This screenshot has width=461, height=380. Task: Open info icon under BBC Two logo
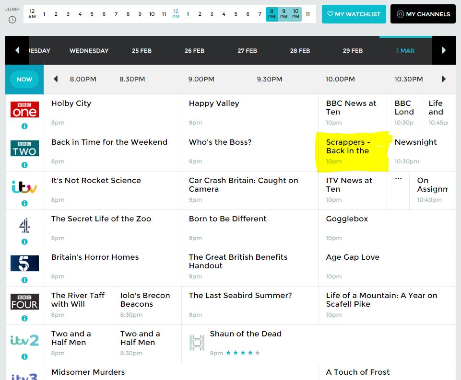click(24, 165)
